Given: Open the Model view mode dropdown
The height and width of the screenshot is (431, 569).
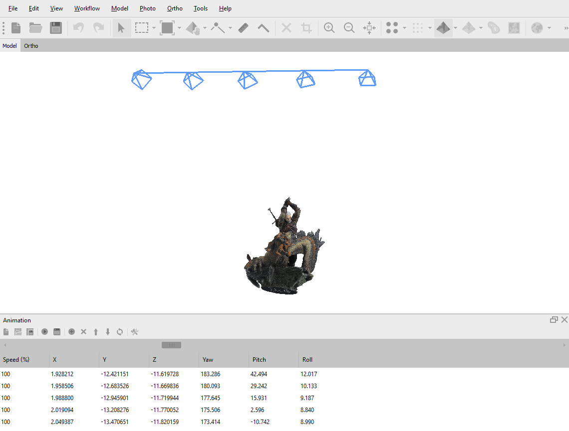Looking at the screenshot, I should [x=455, y=28].
